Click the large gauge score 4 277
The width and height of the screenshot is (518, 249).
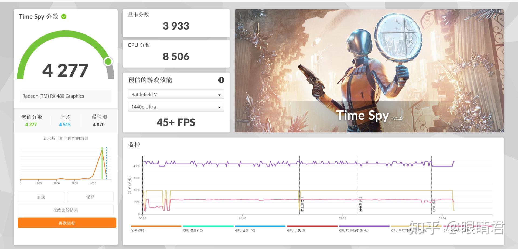click(x=66, y=70)
